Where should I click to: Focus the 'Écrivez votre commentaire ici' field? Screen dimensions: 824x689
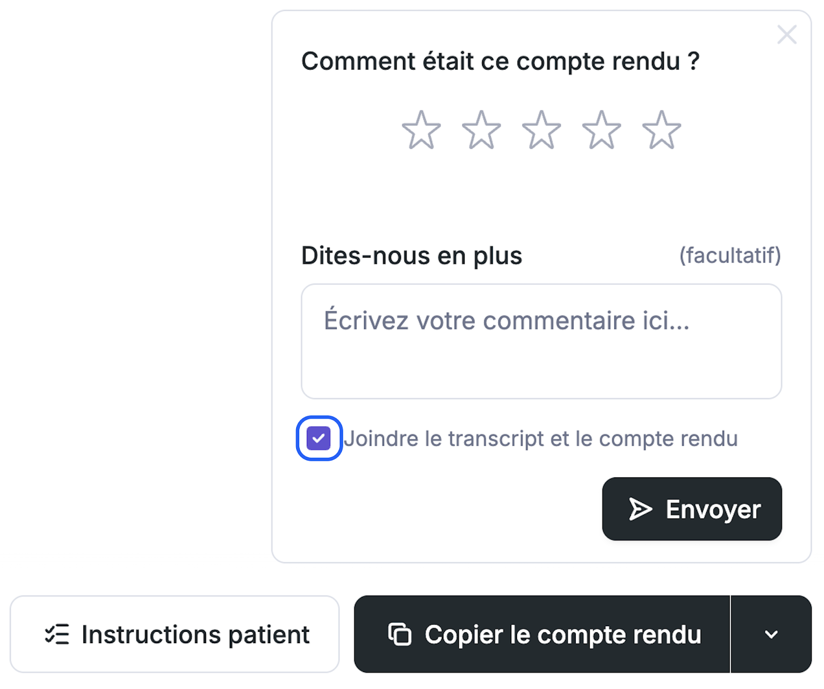click(x=541, y=341)
